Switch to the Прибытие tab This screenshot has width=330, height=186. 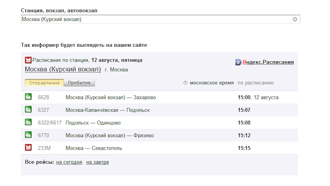click(79, 83)
